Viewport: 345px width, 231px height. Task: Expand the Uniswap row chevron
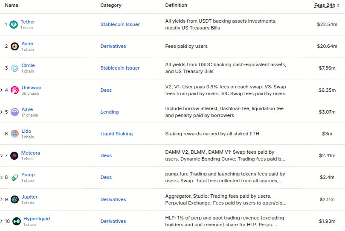tap(2, 90)
